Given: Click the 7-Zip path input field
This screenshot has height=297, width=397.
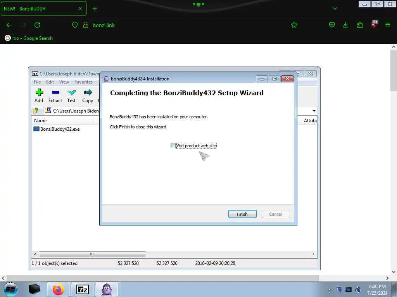Looking at the screenshot, I should coord(76,111).
